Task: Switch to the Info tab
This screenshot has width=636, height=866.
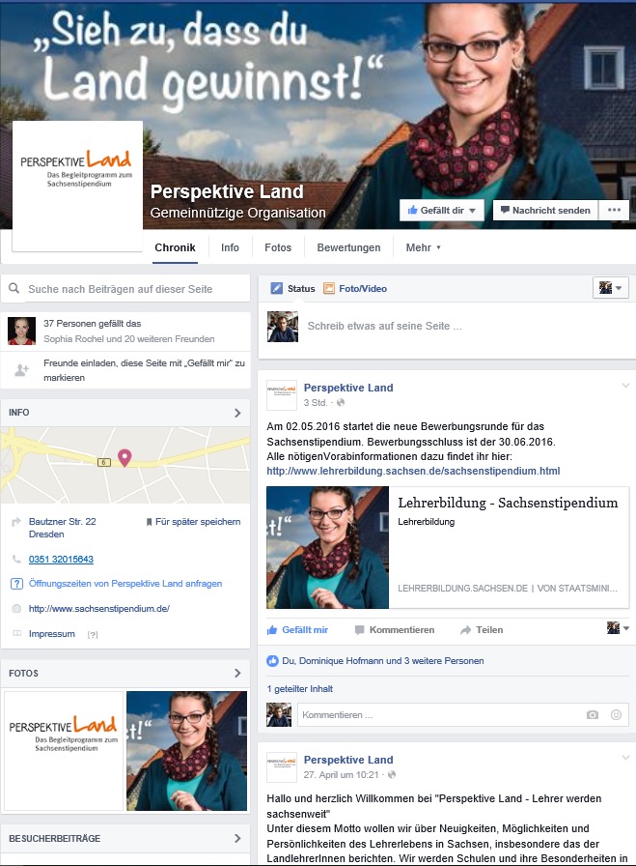Action: click(230, 247)
